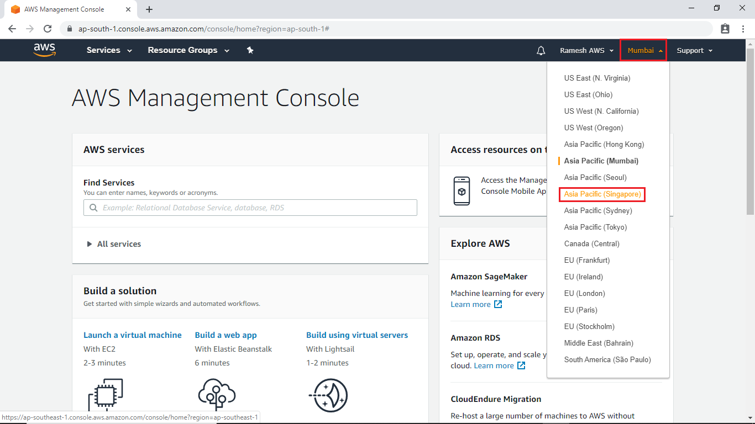The width and height of the screenshot is (755, 424).
Task: Click the browser extension clipboard icon
Action: 725,29
